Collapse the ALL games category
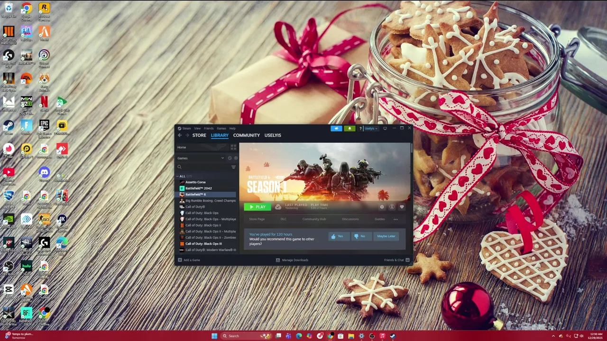The image size is (607, 341). coord(178,176)
